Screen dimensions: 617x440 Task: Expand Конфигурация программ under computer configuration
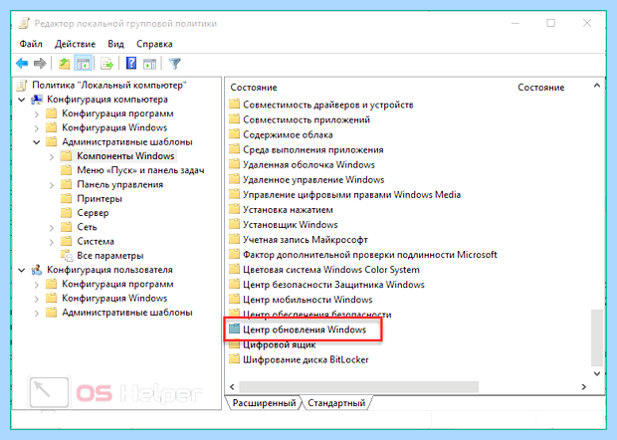(37, 113)
